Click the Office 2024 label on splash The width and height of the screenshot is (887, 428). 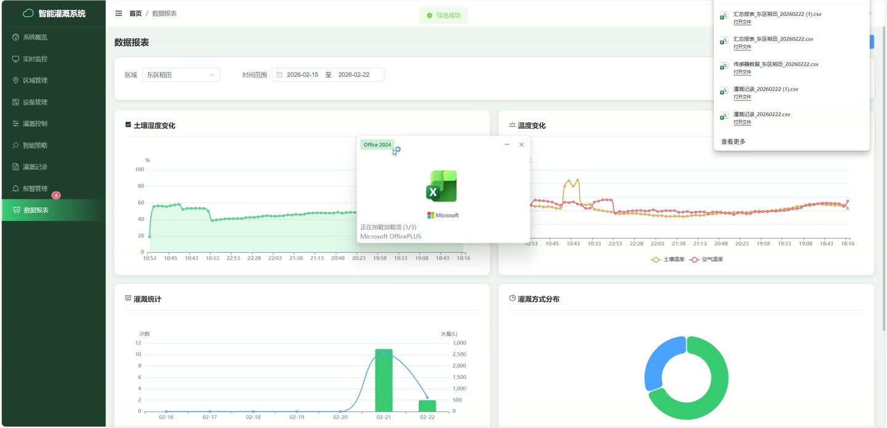pyautogui.click(x=377, y=145)
